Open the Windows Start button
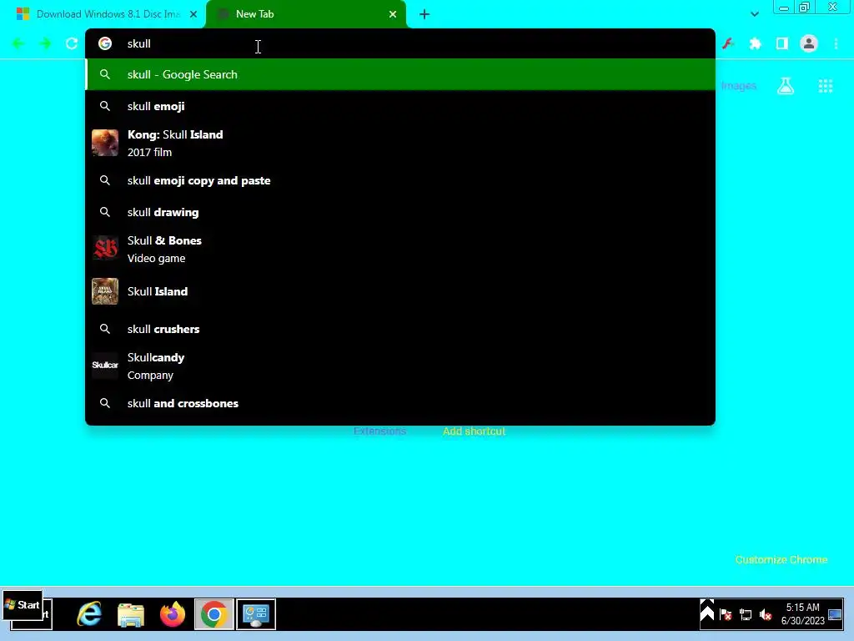The image size is (854, 641). tap(23, 605)
